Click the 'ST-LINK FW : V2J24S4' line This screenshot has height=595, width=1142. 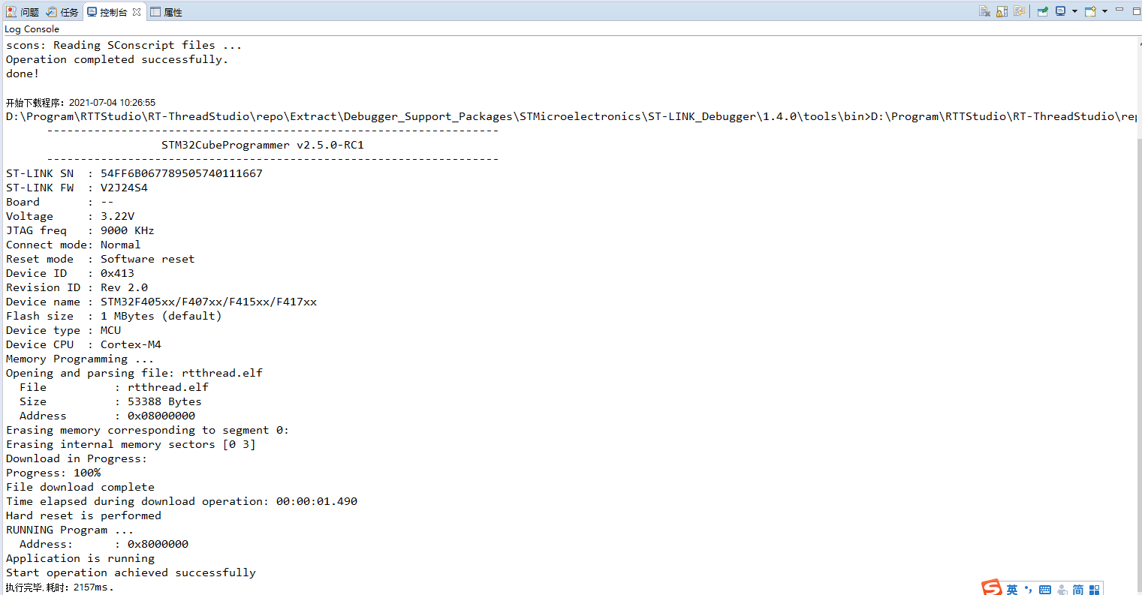click(77, 188)
